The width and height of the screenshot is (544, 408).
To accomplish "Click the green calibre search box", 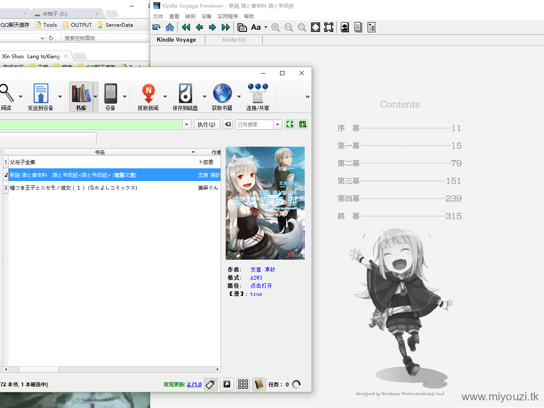I will [x=91, y=125].
